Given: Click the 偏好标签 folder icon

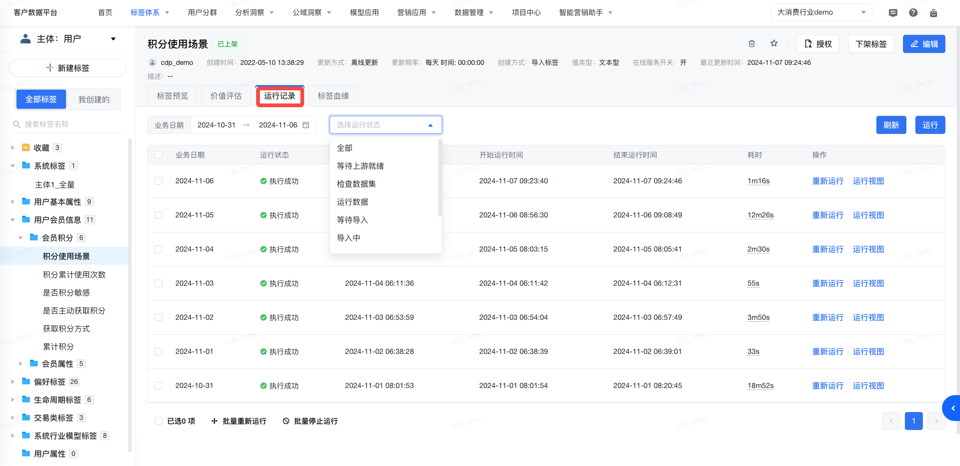Looking at the screenshot, I should point(26,381).
